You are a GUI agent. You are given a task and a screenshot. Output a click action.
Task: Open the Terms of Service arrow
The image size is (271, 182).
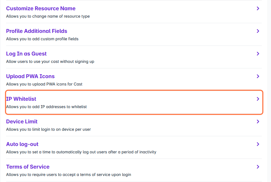click(258, 167)
